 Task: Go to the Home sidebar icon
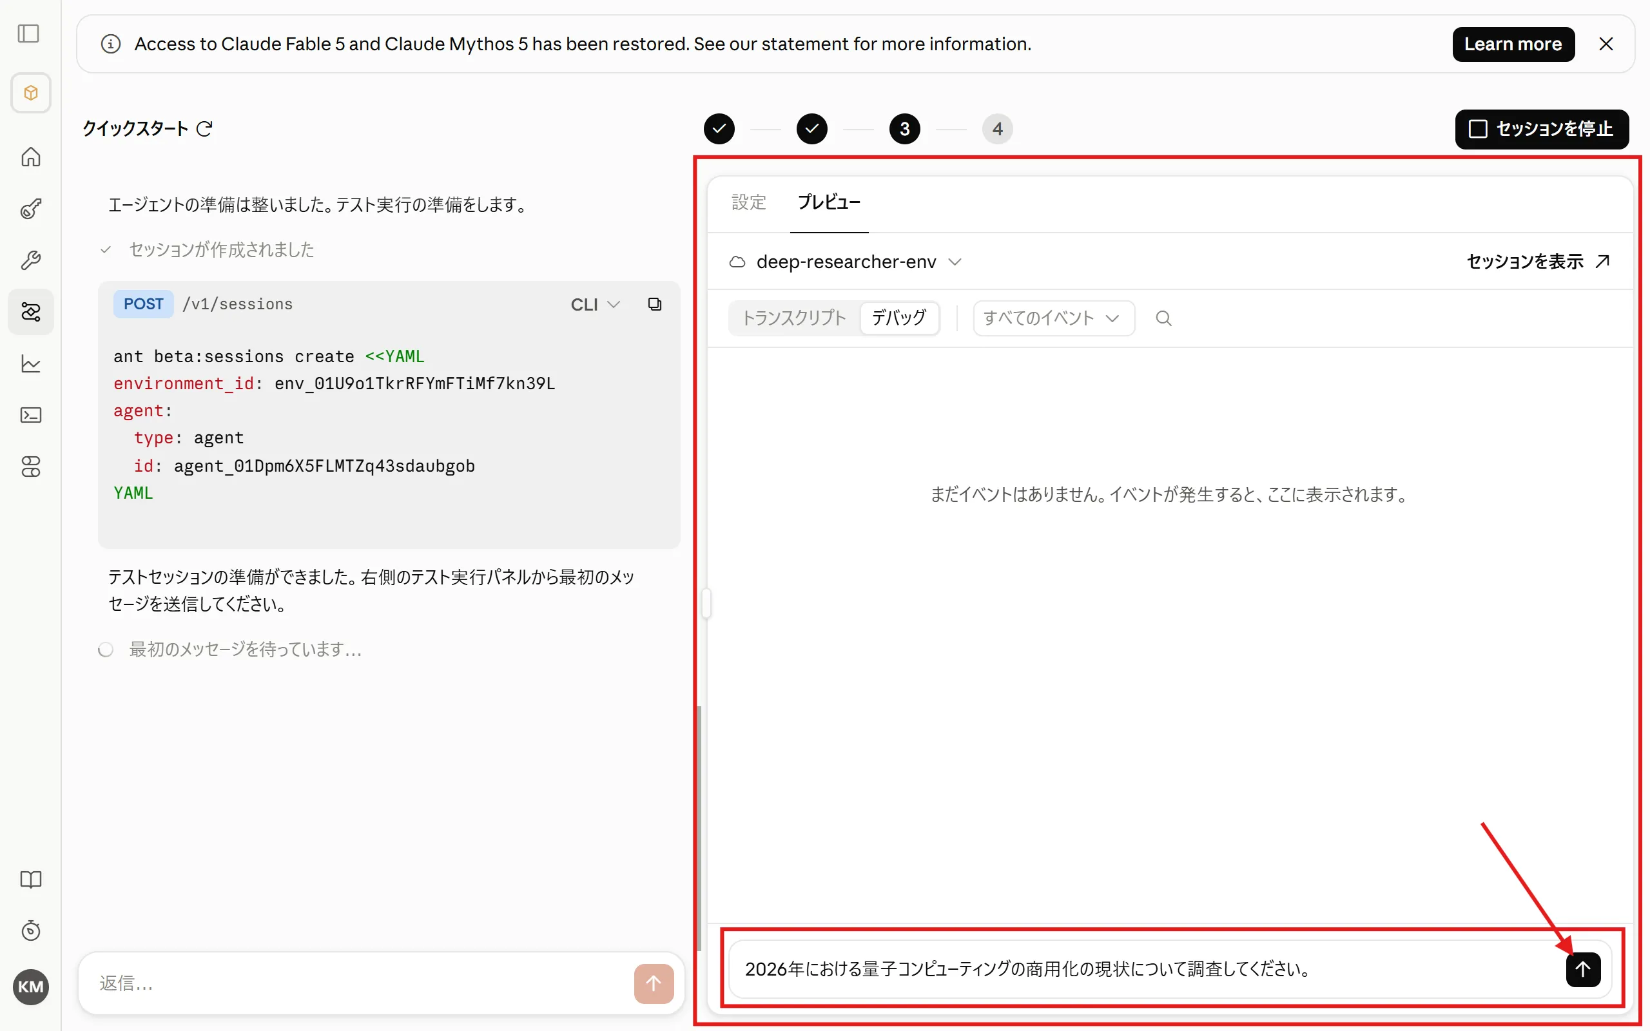[31, 157]
